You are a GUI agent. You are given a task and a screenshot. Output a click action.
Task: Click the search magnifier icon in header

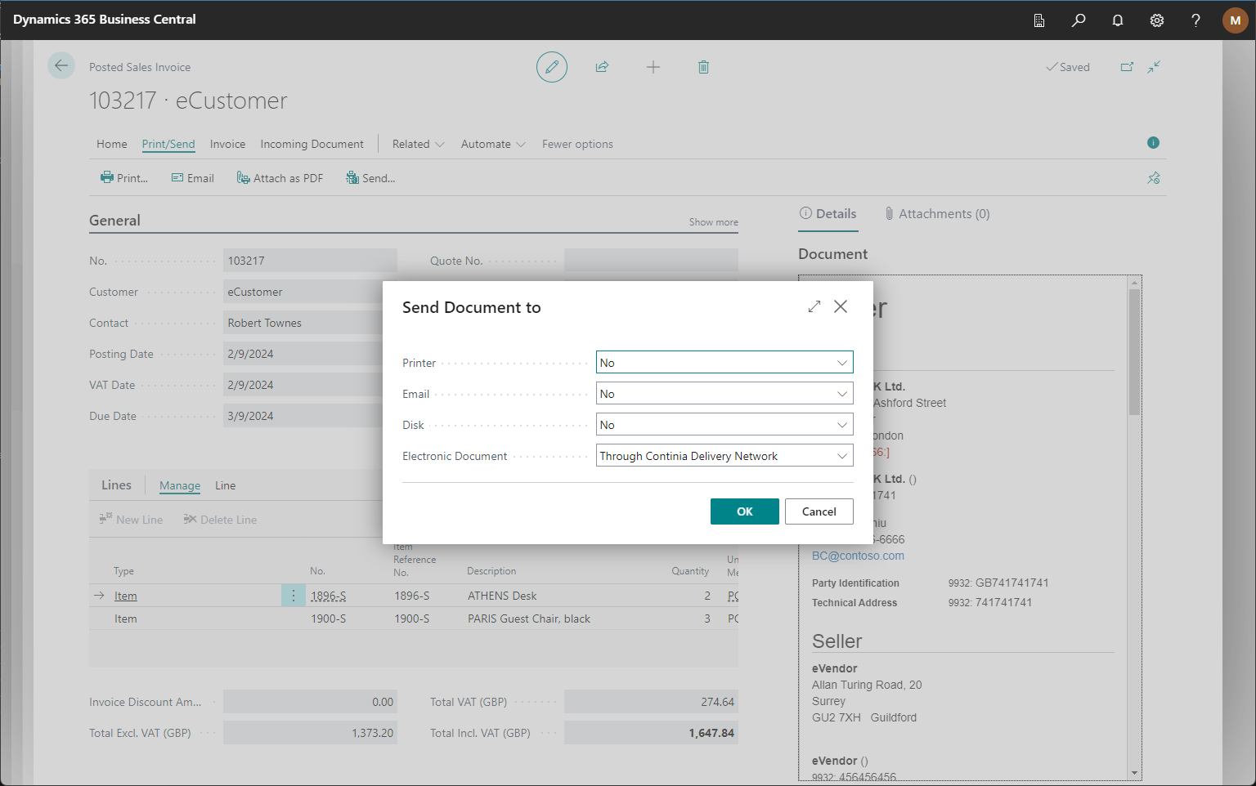1079,20
